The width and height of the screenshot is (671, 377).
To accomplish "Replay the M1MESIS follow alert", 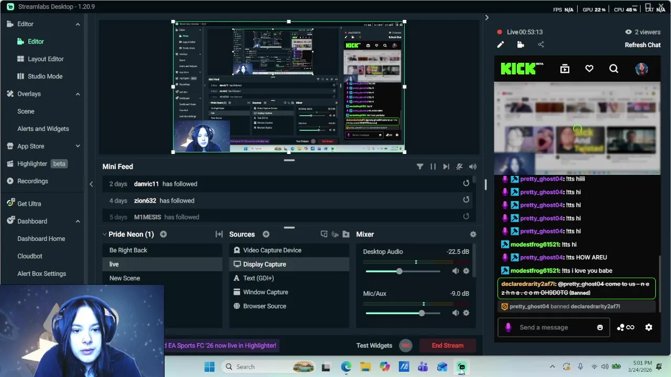I will pos(466,216).
